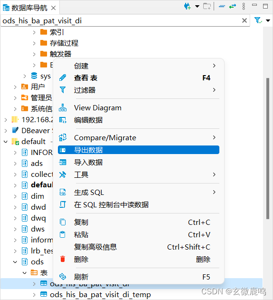The height and width of the screenshot is (300, 273).
Task: Clear the navigator search text
Action: [x=245, y=20]
